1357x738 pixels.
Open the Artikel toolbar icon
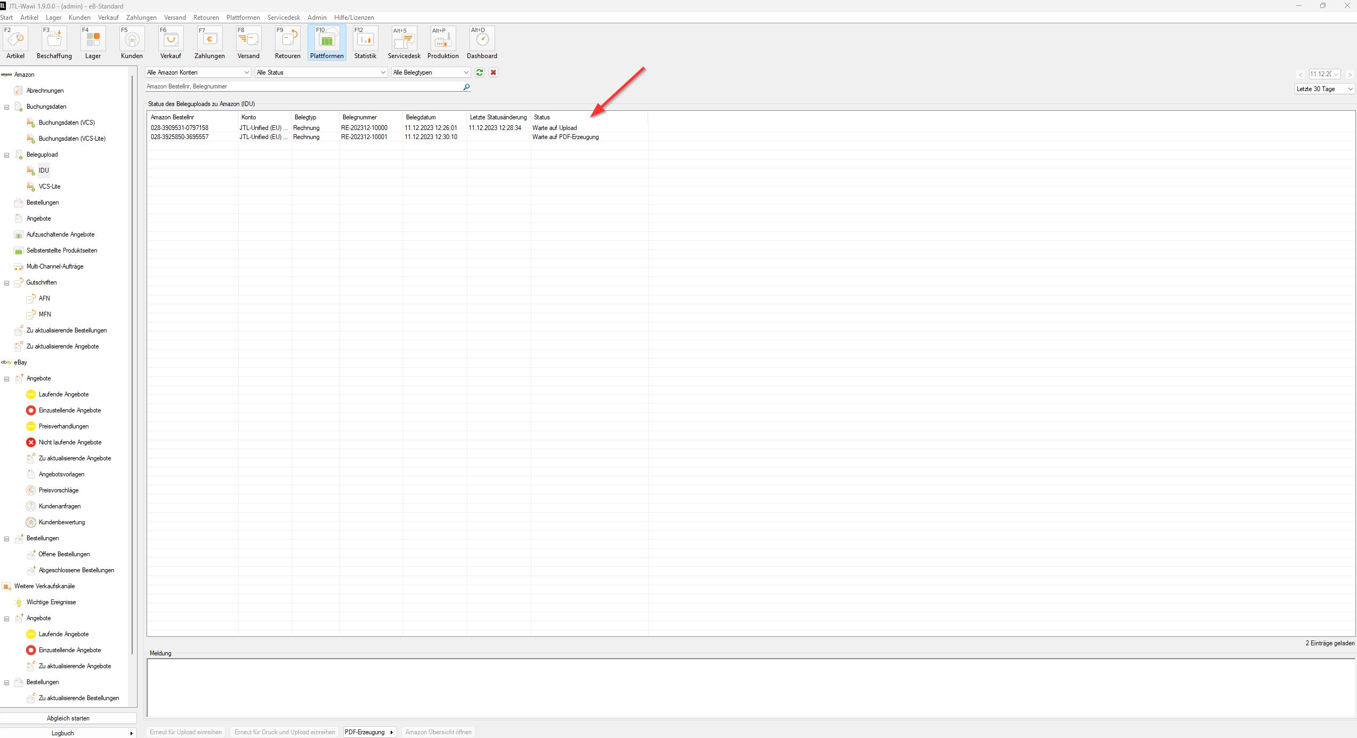pos(15,42)
